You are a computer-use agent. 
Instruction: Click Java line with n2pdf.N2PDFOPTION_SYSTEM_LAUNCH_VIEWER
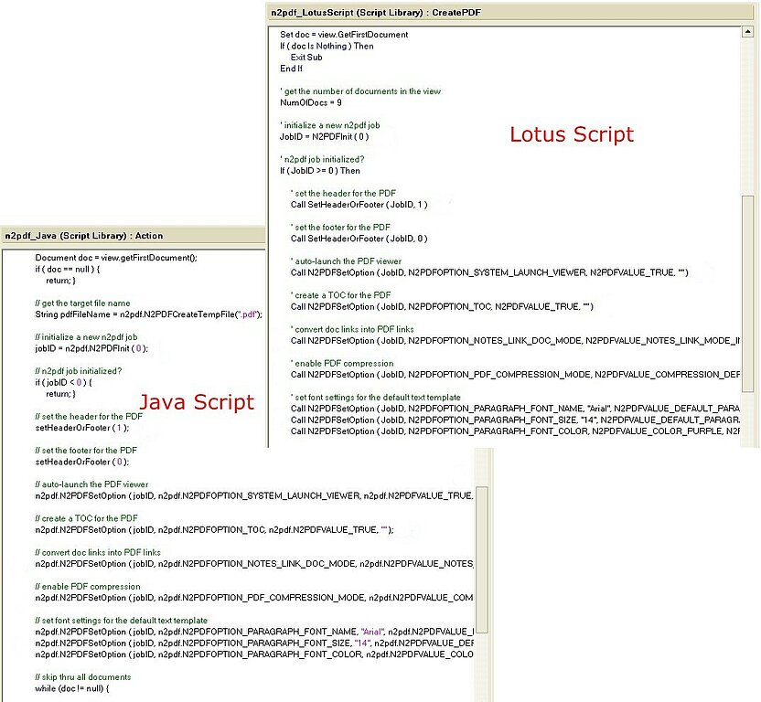coord(254,495)
